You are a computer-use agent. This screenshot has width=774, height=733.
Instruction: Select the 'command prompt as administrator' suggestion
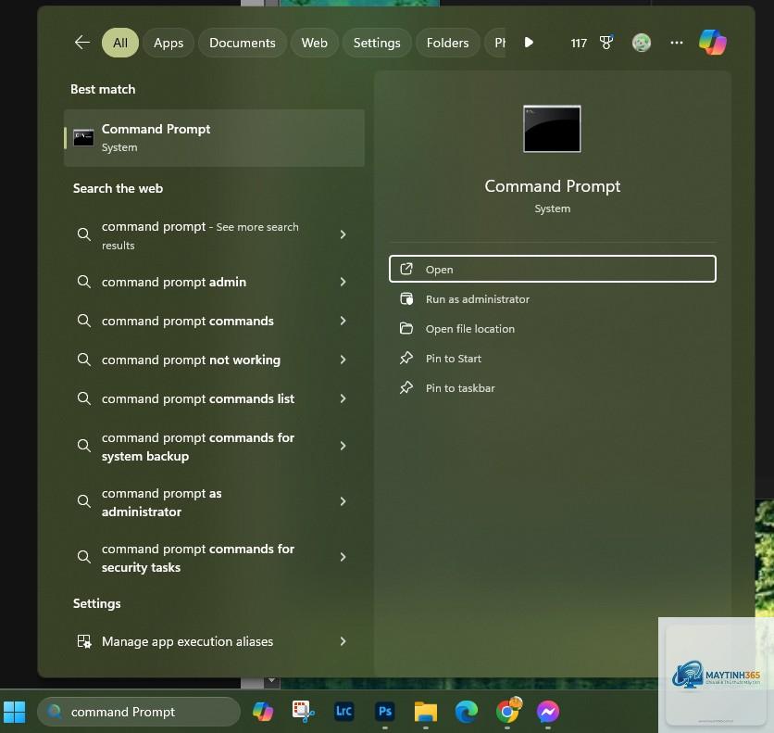(214, 502)
